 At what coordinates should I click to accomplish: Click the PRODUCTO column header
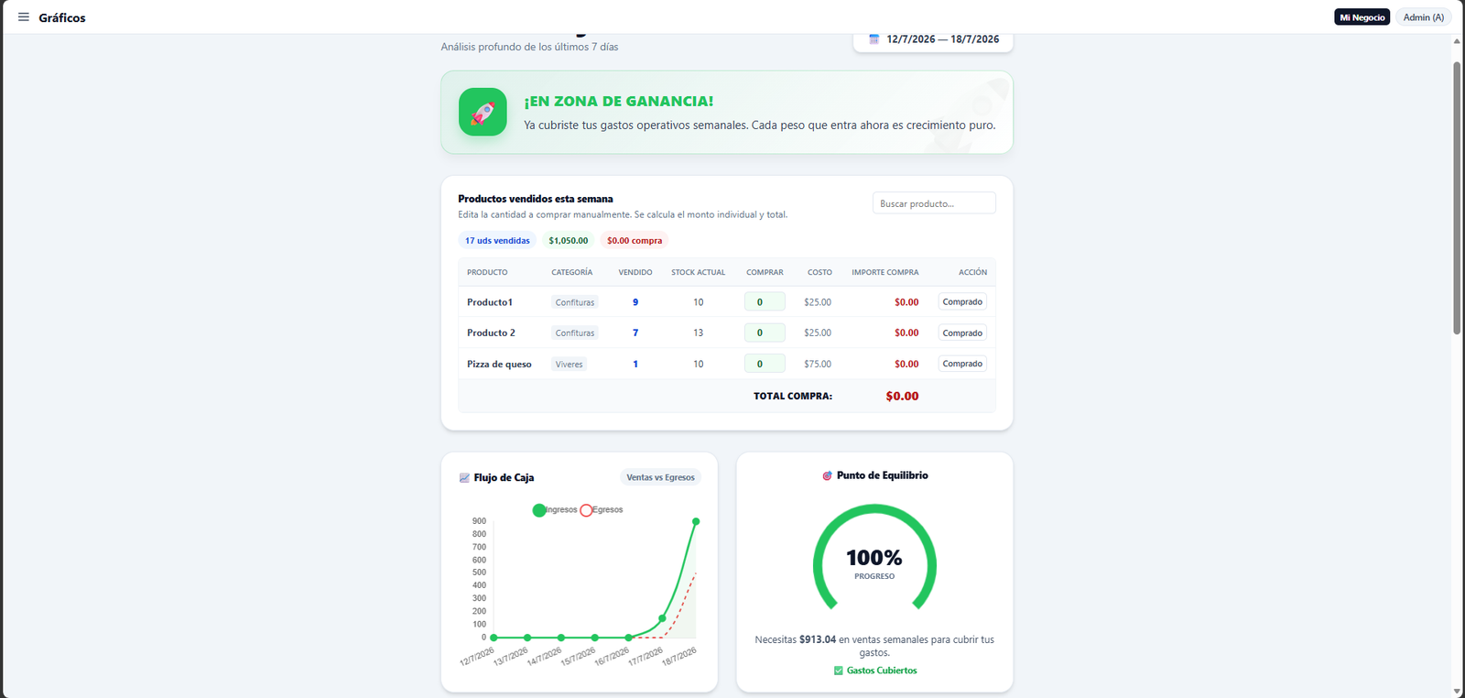tap(487, 272)
